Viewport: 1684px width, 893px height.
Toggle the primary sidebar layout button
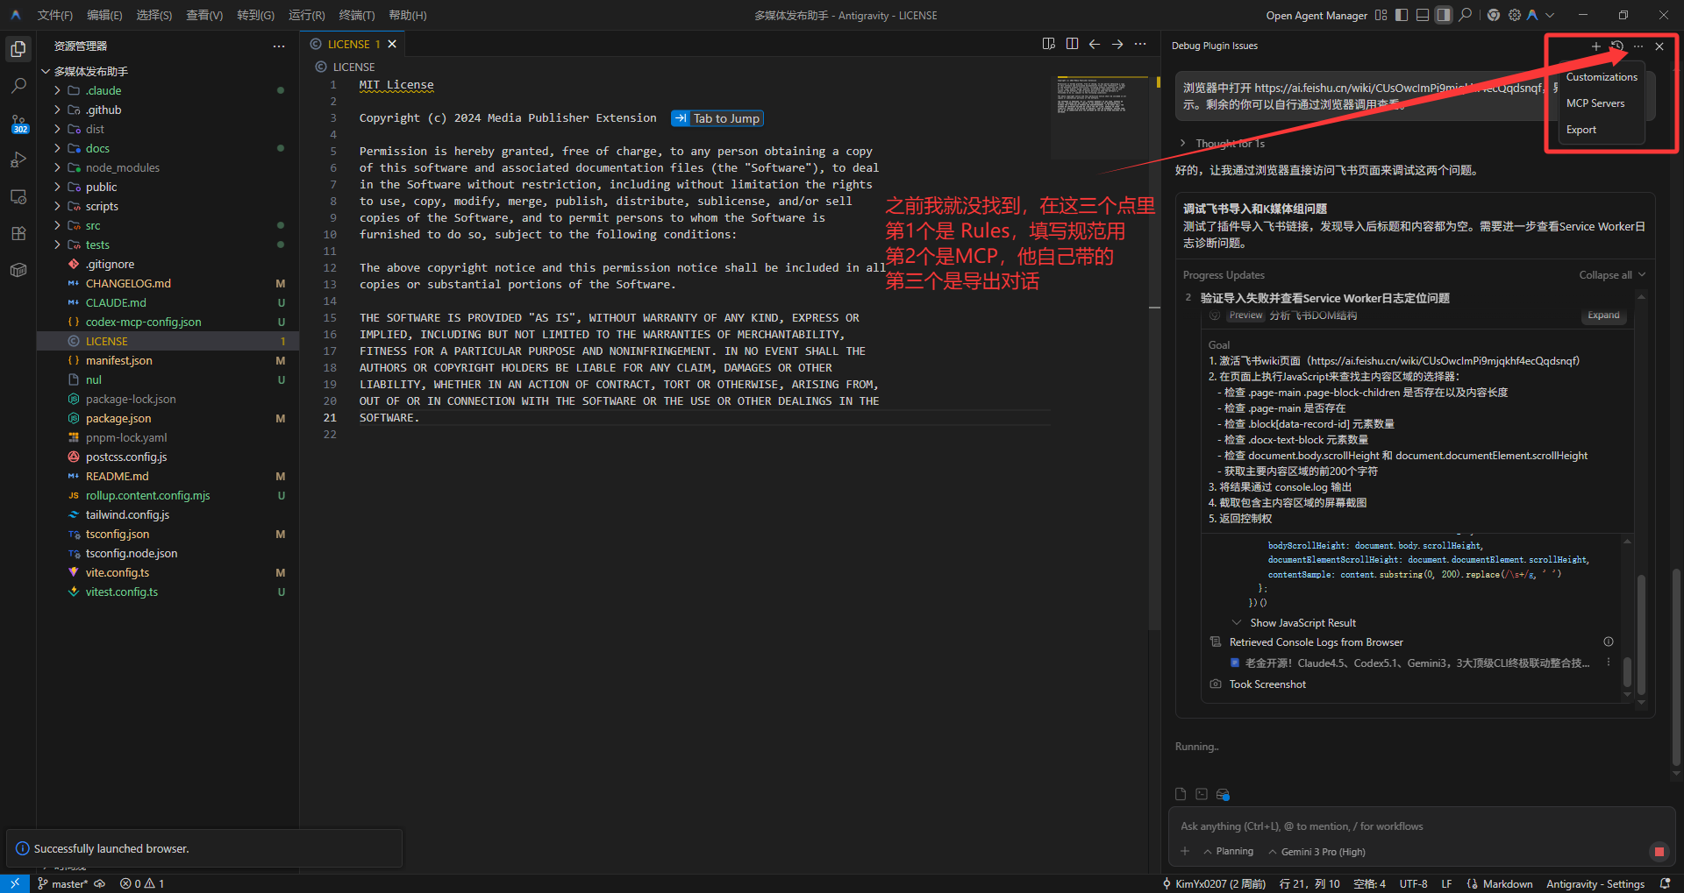point(1402,15)
